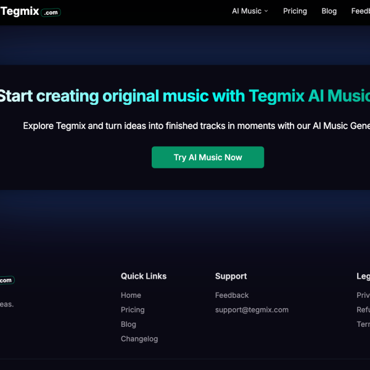Click the Tegmix logo in the header
This screenshot has height=370, width=370.
[x=30, y=12]
